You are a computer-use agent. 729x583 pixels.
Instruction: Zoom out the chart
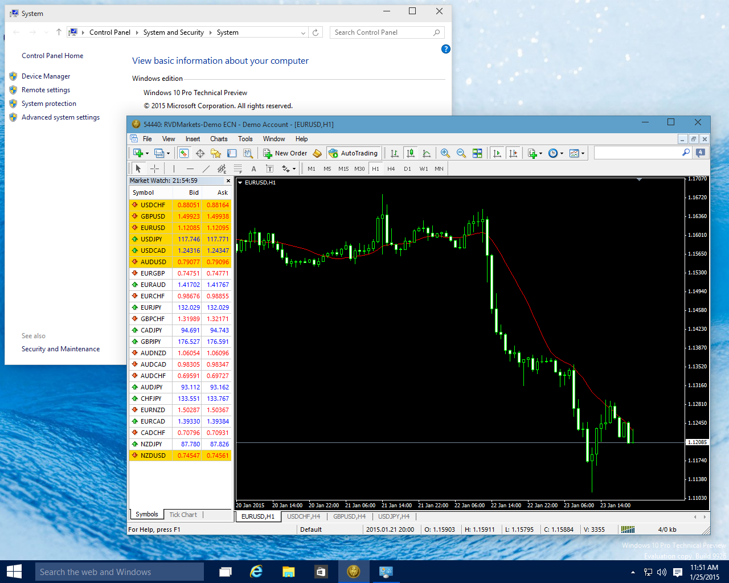tap(461, 153)
